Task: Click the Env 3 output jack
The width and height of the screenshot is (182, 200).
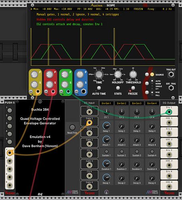Action: coord(169,155)
